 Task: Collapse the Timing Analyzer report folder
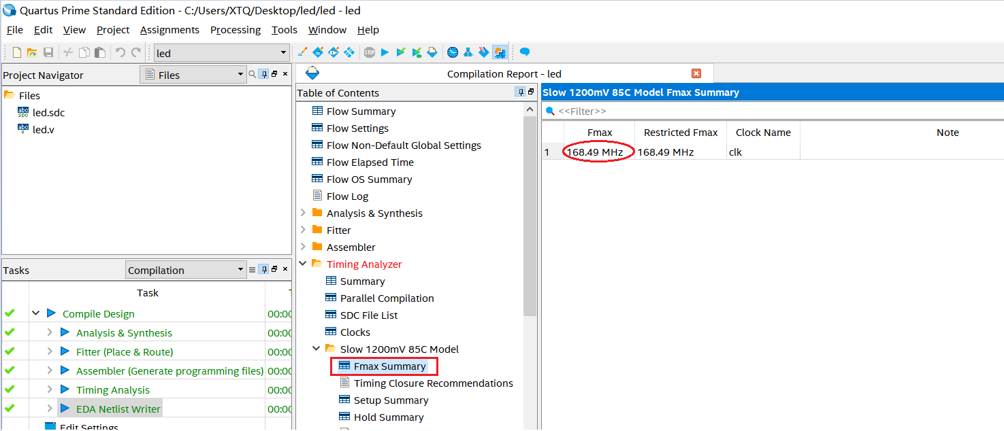click(x=303, y=264)
